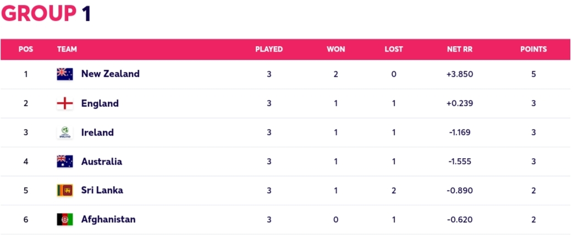573x235 pixels.
Task: Click the Sri Lanka flag icon
Action: click(x=65, y=191)
